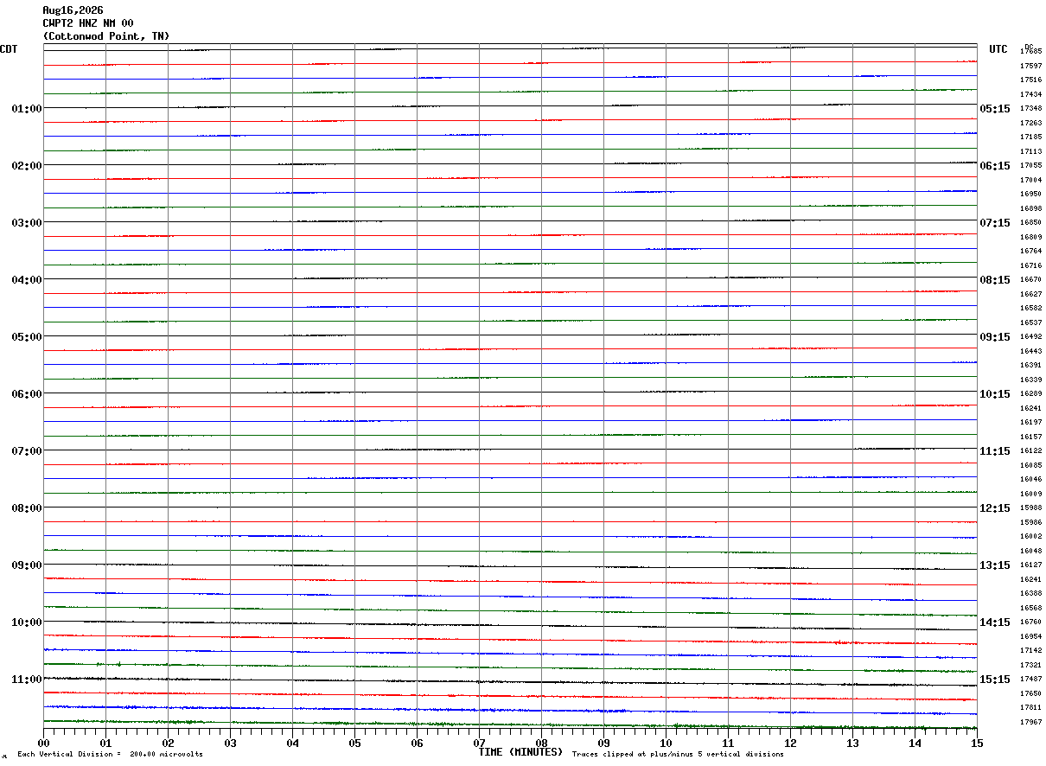1046x766 pixels.
Task: Click the DC offset value 15906
Action: [x=1030, y=522]
